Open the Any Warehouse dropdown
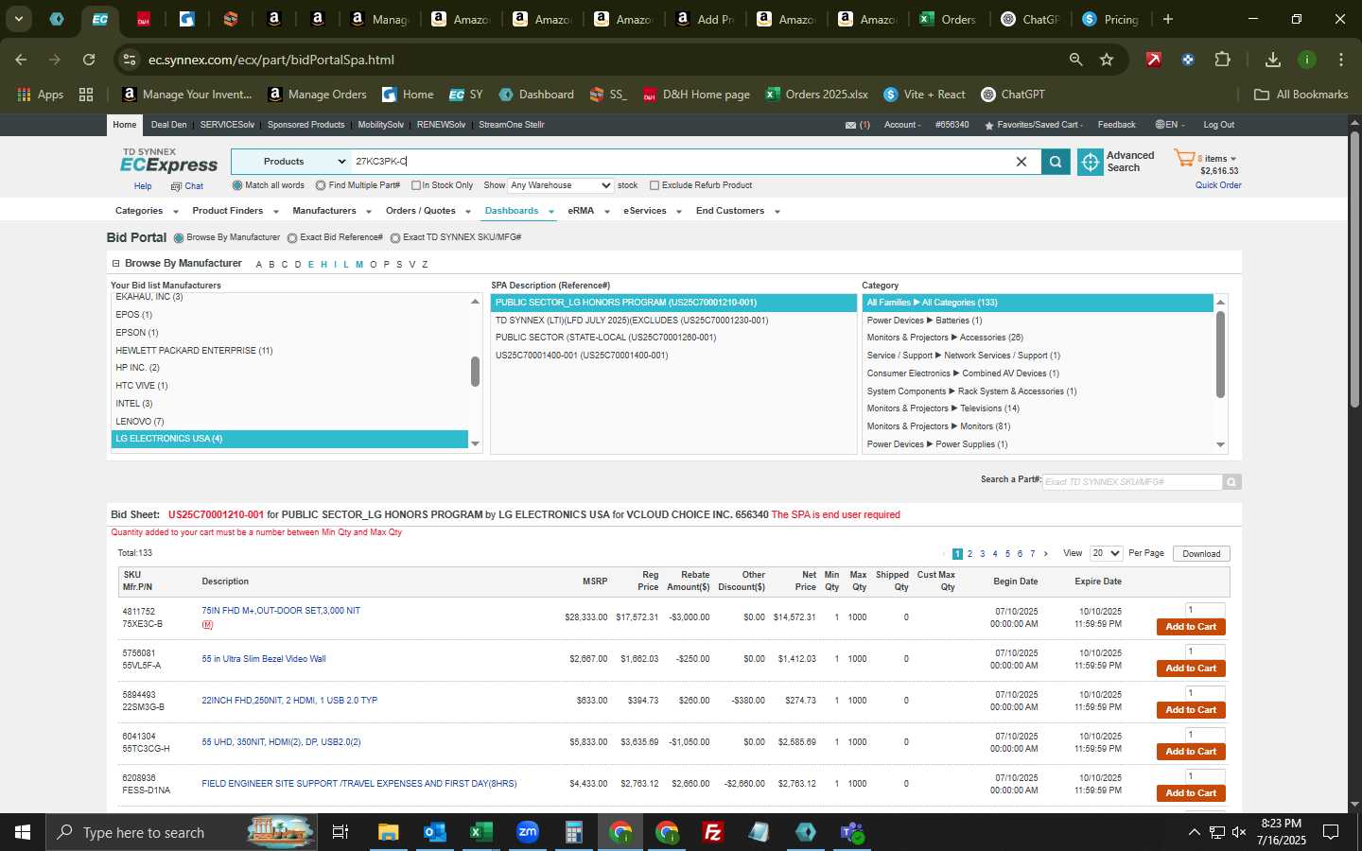This screenshot has width=1362, height=851. (x=561, y=185)
